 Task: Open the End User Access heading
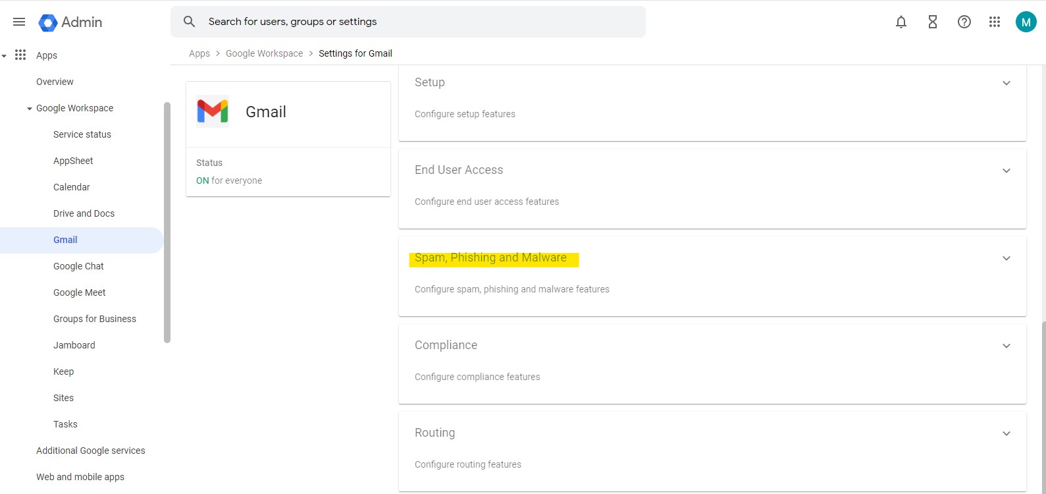point(459,170)
